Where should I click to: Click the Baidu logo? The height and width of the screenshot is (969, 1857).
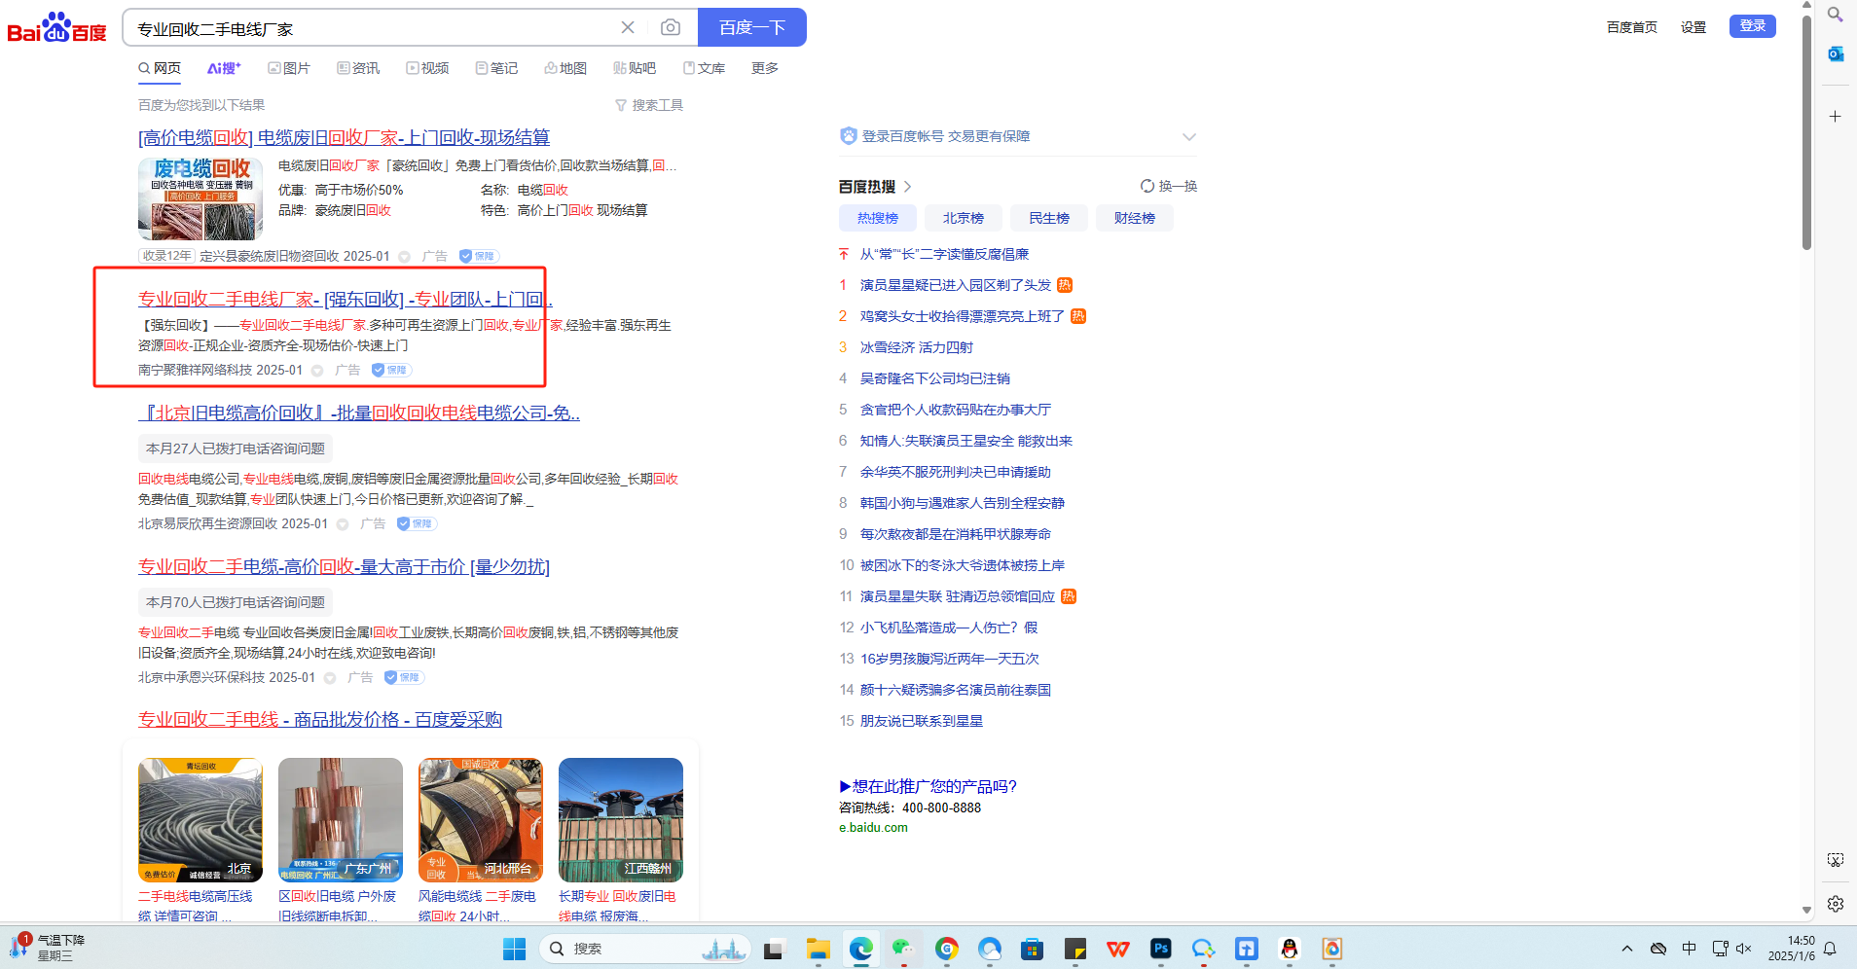point(56,28)
